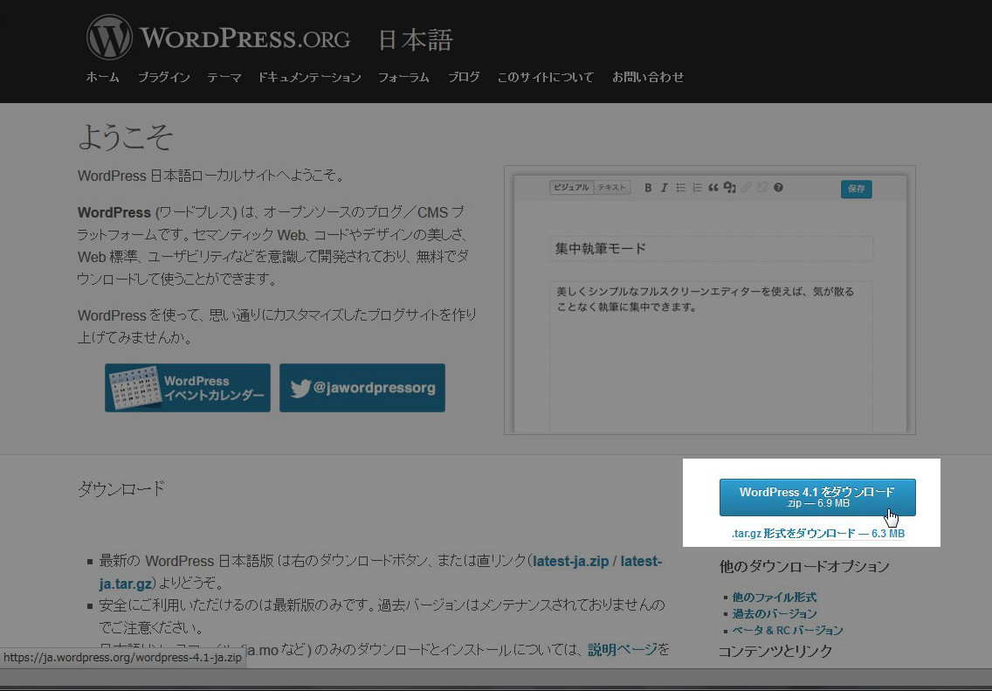The width and height of the screenshot is (992, 691).
Task: Click the media insert icon in editor
Action: [x=730, y=187]
